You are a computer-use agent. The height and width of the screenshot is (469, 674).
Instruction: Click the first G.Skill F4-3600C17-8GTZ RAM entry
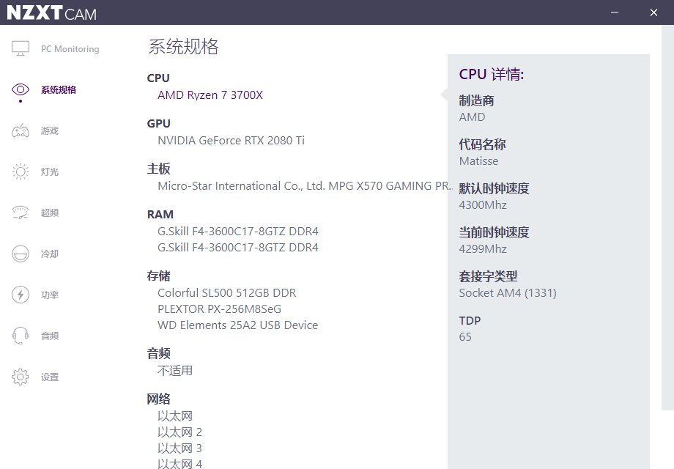click(237, 232)
